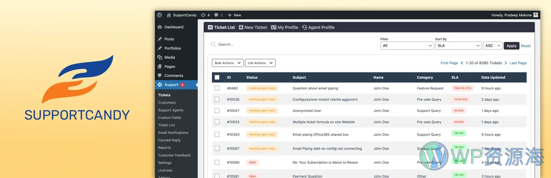Select the checkbox for ticket #10547
Image resolution: width=551 pixels, height=178 pixels.
tap(217, 111)
